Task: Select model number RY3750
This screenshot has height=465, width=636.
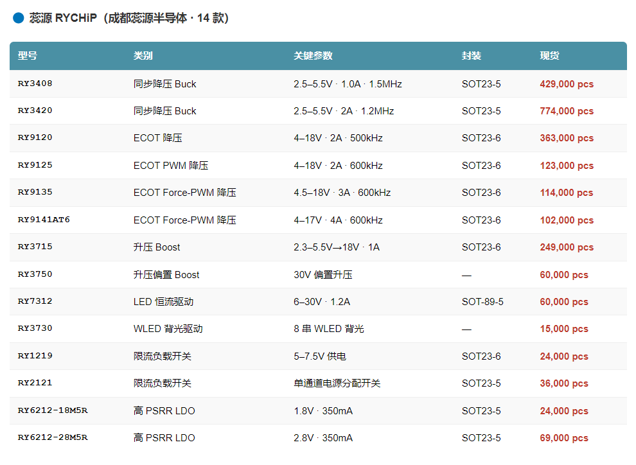Action: (x=35, y=274)
